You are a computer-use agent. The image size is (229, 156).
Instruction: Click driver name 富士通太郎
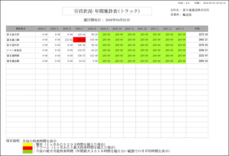point(13,34)
